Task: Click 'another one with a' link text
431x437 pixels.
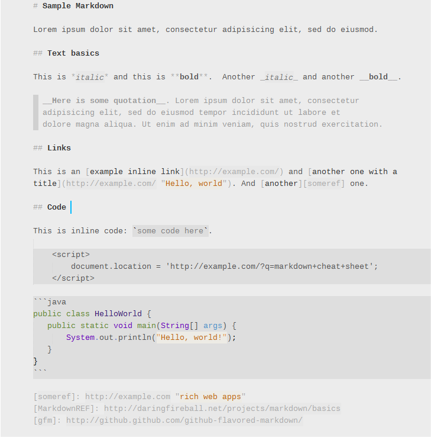Action: (355, 172)
